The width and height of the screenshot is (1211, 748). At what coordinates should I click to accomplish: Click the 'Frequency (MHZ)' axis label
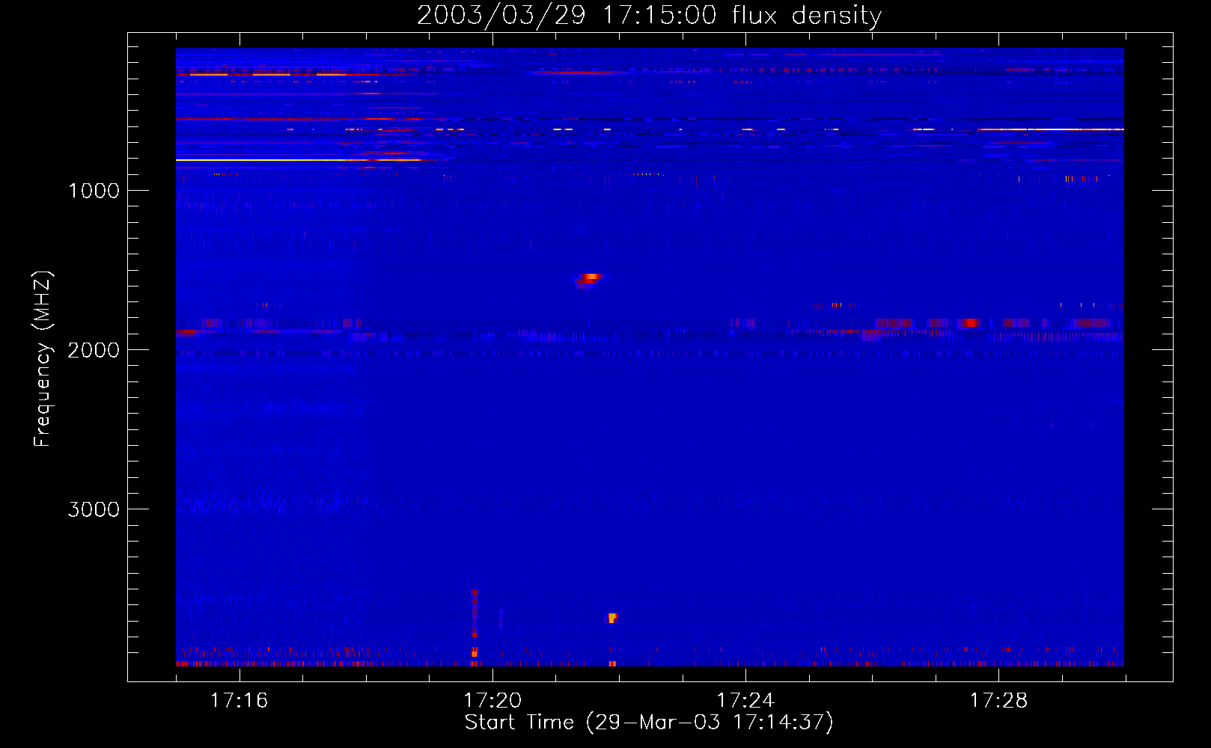[x=43, y=359]
